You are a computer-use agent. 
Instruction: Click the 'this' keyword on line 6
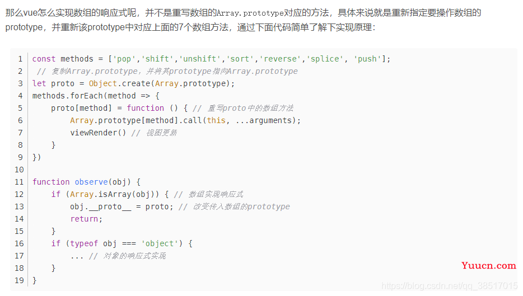pyautogui.click(x=216, y=120)
